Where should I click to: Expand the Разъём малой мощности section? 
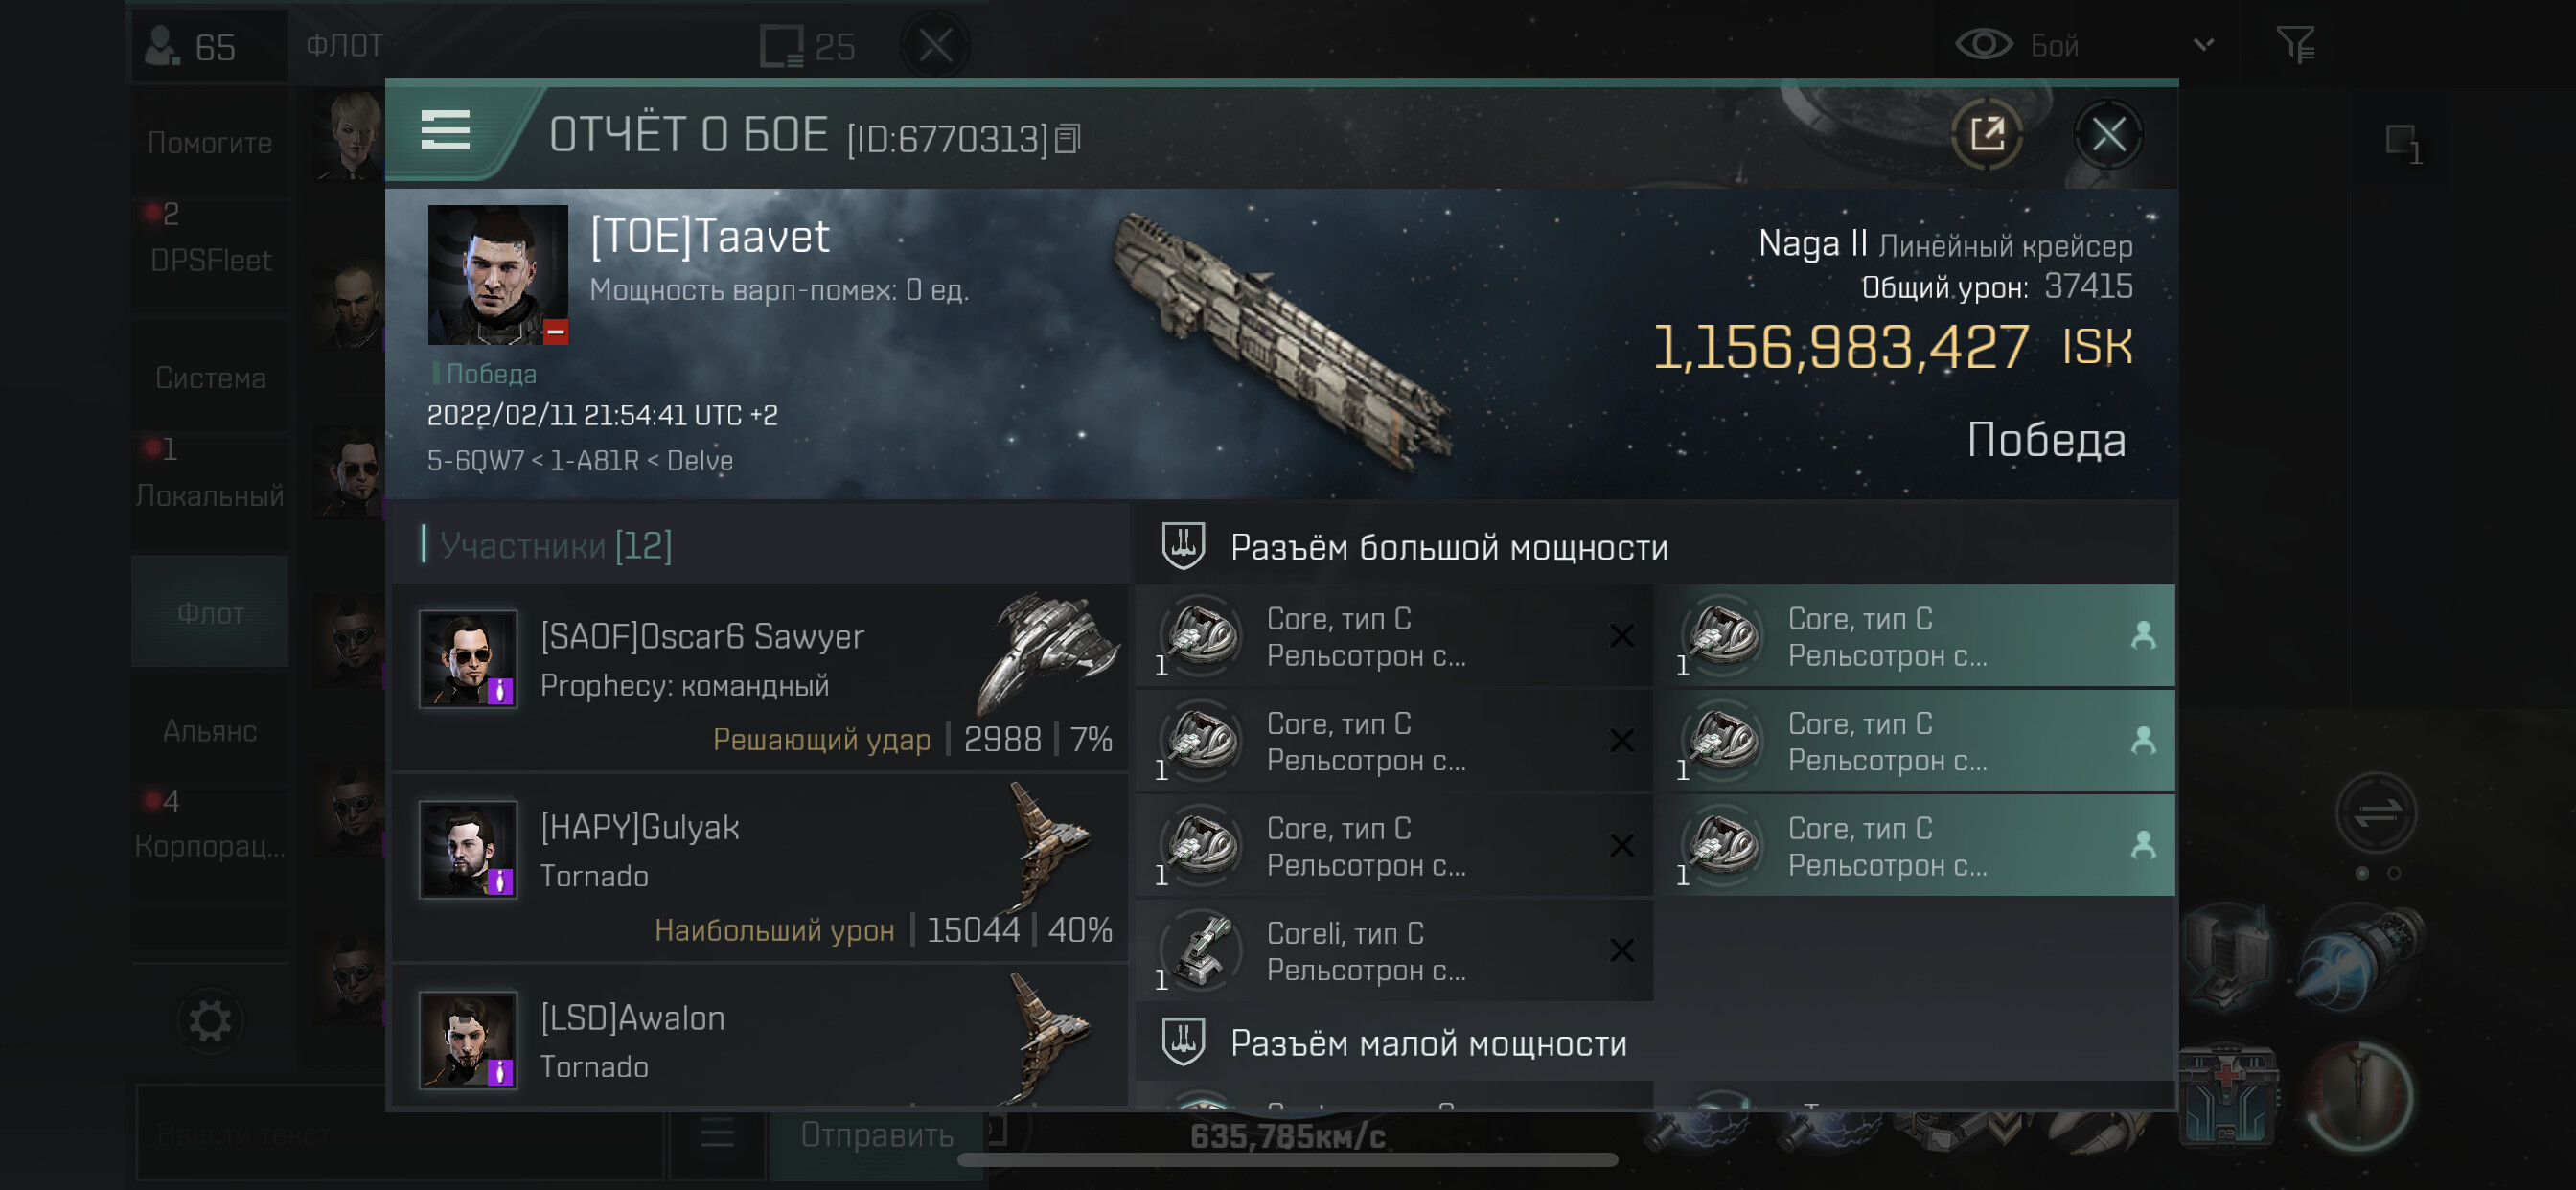coord(1427,1043)
